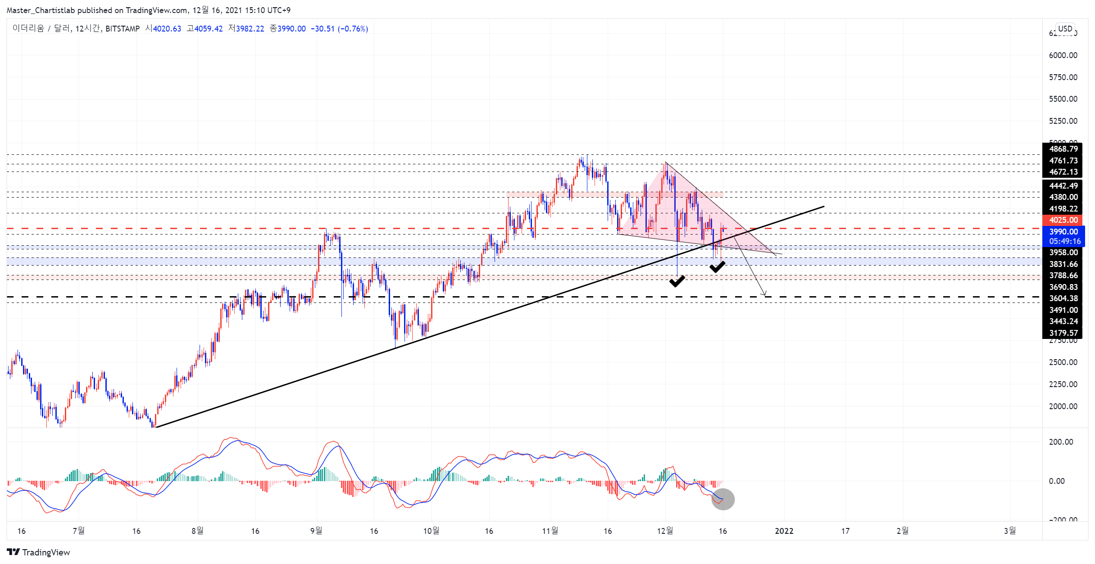The image size is (1095, 564).
Task: Click the 3491.00 price label
Action: 1063,310
